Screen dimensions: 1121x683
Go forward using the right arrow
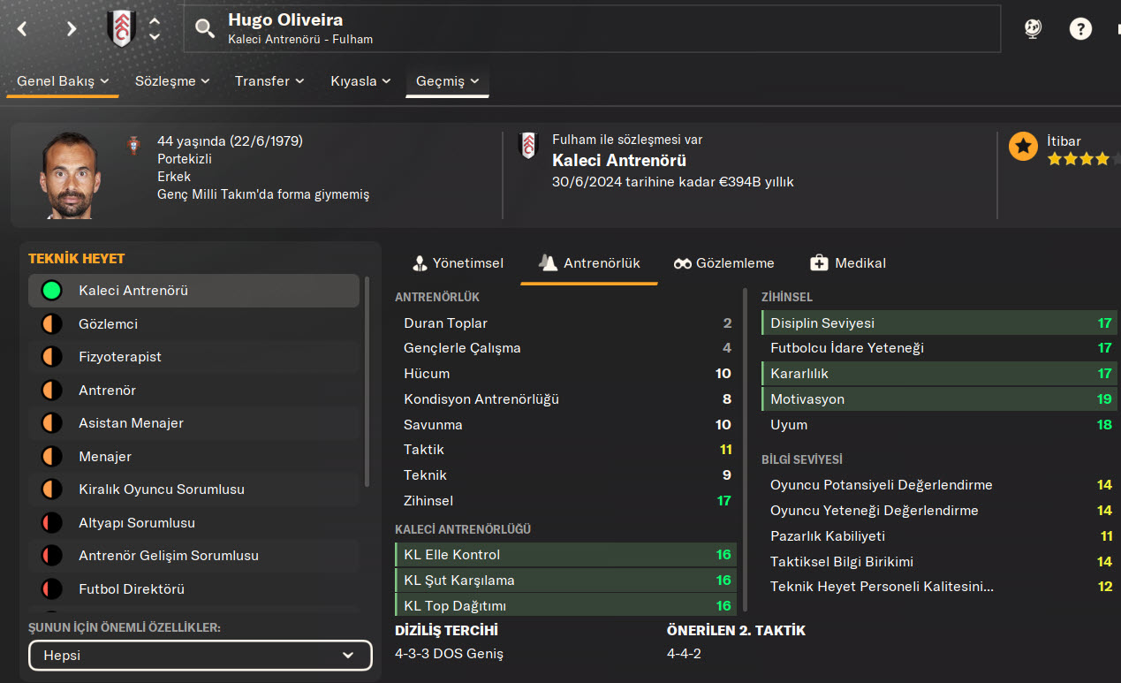(72, 28)
